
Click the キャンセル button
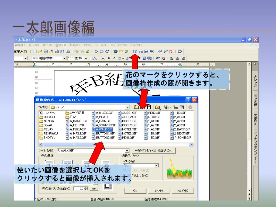[x=159, y=191]
